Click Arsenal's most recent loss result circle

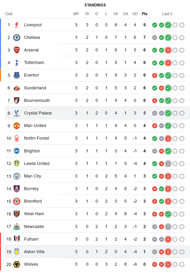(168, 50)
